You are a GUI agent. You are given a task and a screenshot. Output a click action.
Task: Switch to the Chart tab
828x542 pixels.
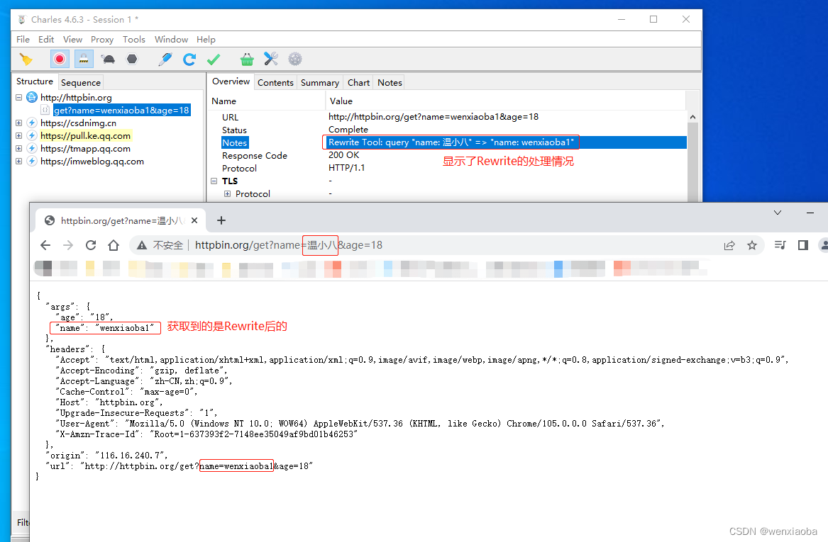pyautogui.click(x=358, y=82)
